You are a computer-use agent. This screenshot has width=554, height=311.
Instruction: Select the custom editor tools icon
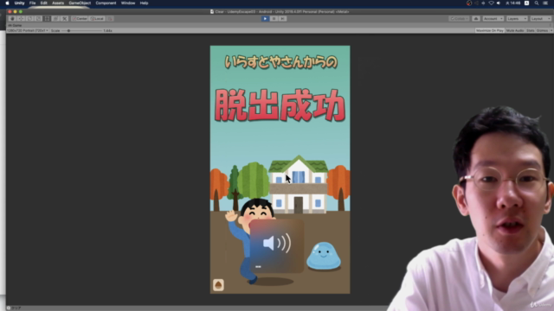point(65,19)
